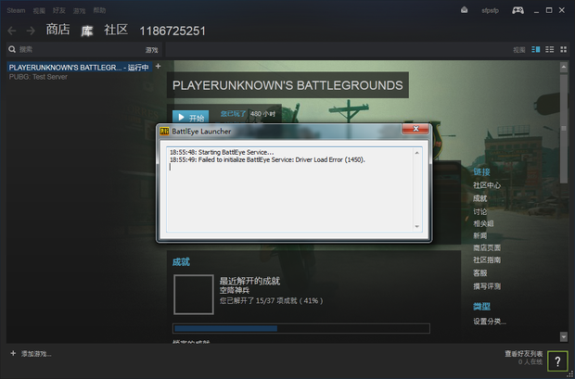The height and width of the screenshot is (379, 575).
Task: Click 设置分类... link
Action: [x=490, y=322]
